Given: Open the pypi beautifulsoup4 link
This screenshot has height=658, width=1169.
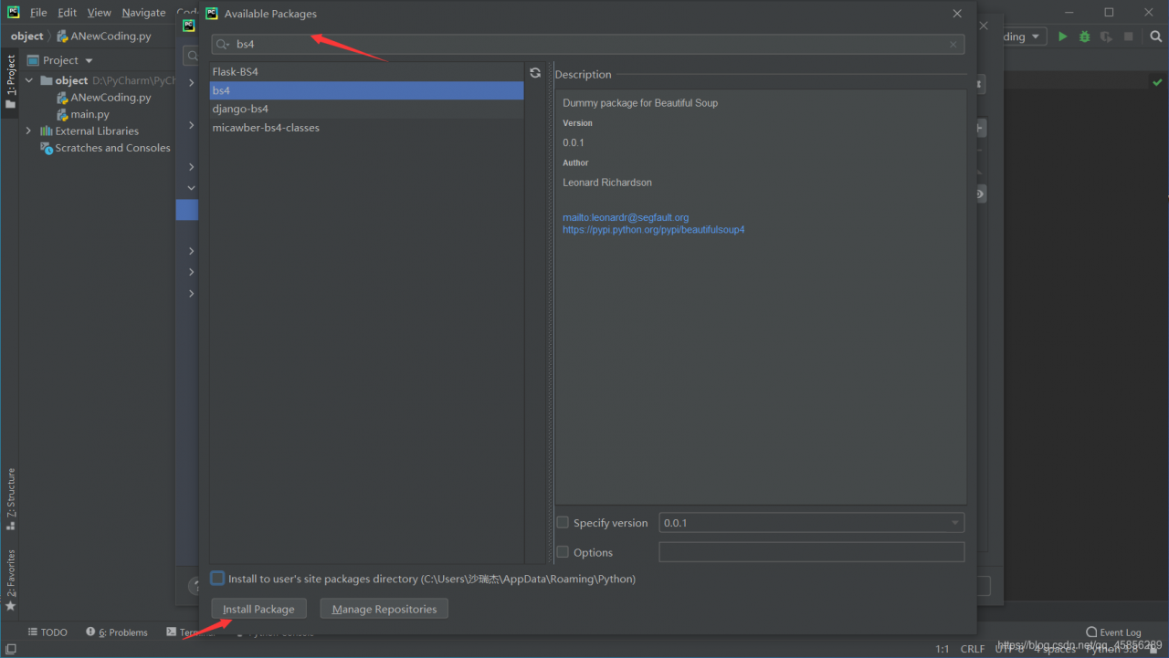Looking at the screenshot, I should coord(653,230).
